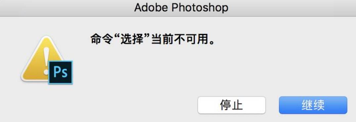Continue the action with 继续
This screenshot has height=122, width=356.
point(313,105)
